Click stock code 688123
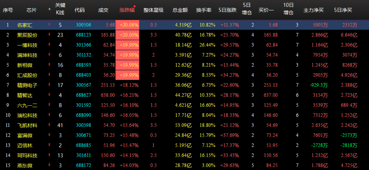 [83, 35]
